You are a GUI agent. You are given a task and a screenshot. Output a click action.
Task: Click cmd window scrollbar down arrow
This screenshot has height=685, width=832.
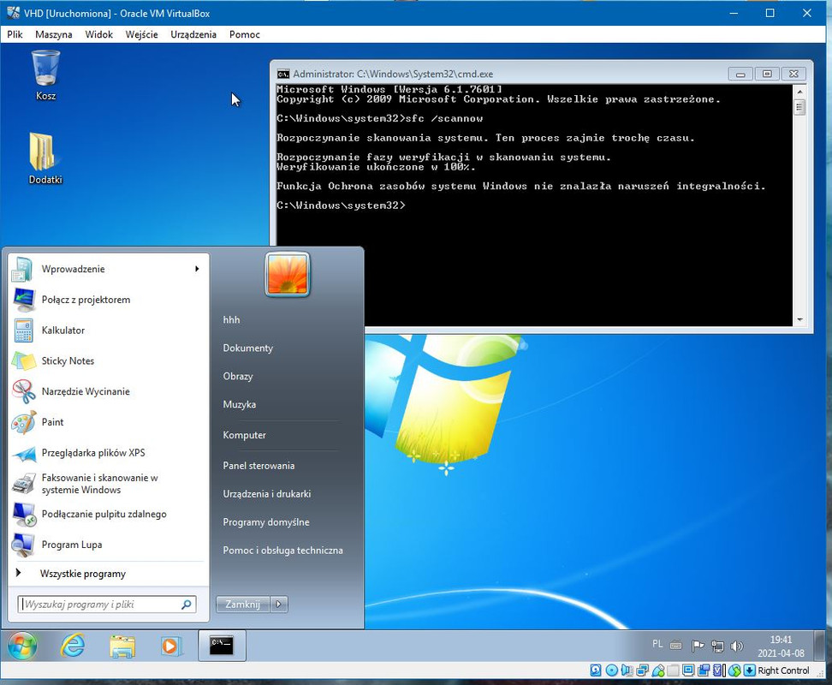(799, 320)
